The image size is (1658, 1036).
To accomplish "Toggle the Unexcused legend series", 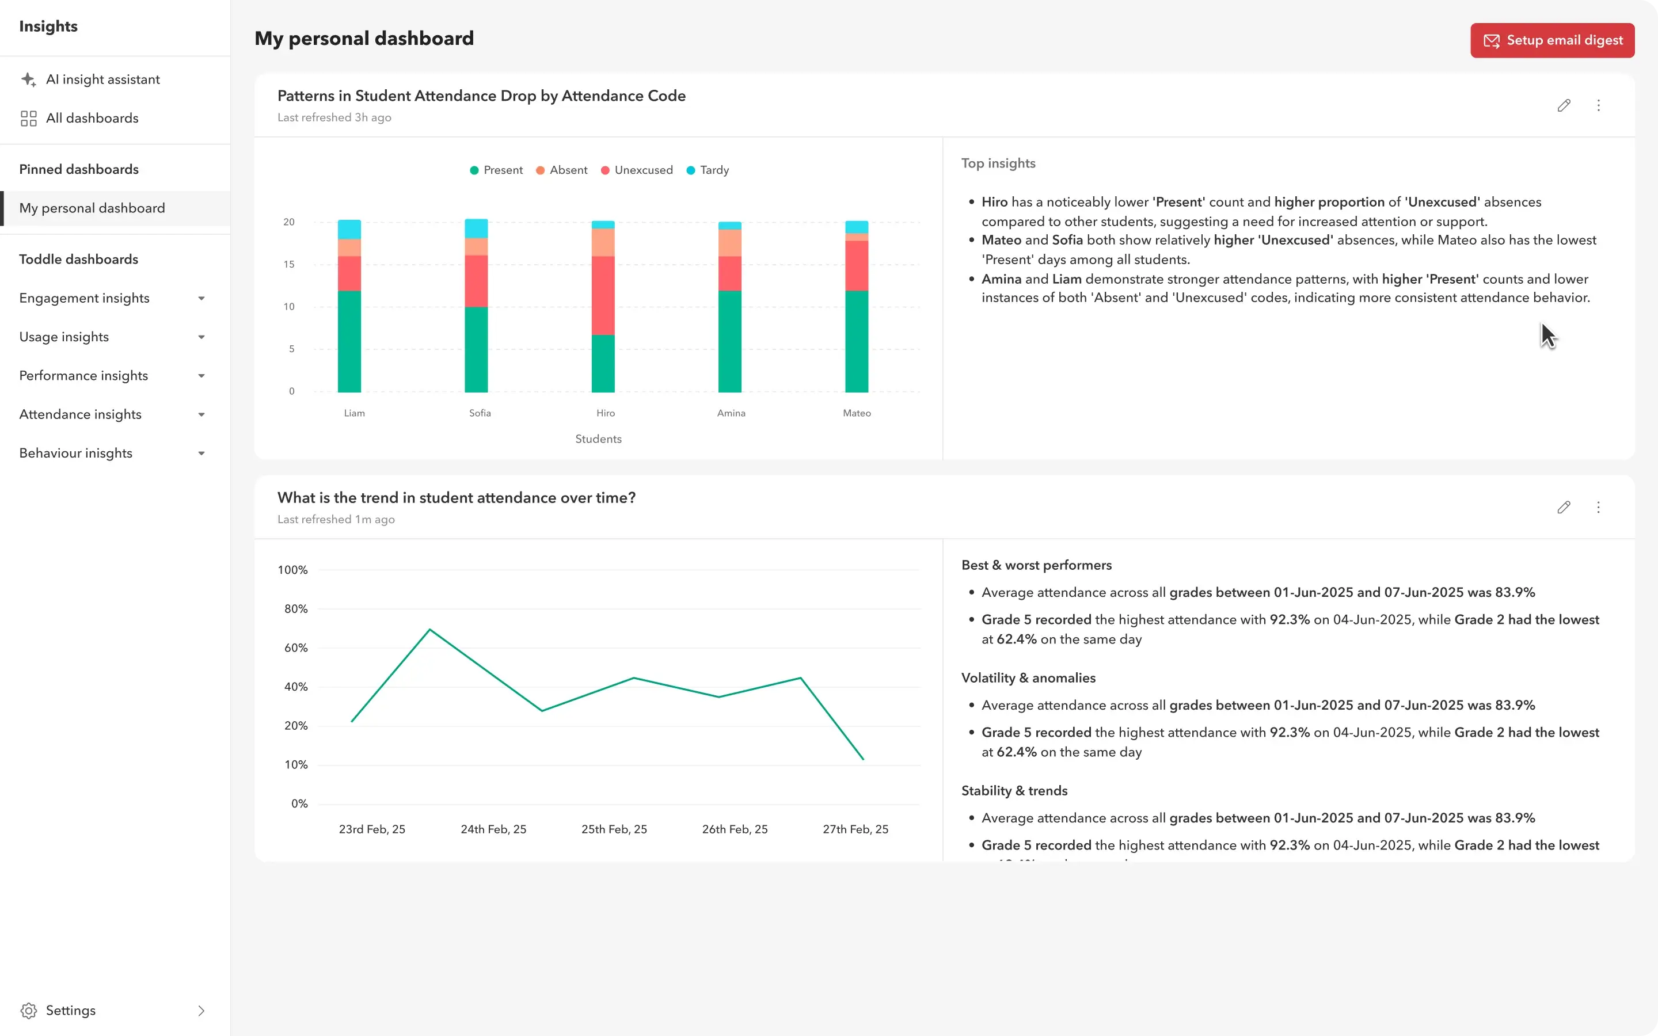I will [637, 170].
